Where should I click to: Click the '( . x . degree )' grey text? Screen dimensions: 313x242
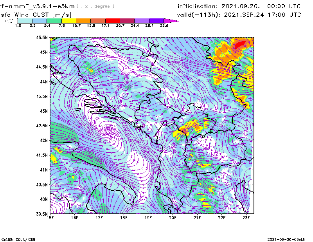point(95,6)
